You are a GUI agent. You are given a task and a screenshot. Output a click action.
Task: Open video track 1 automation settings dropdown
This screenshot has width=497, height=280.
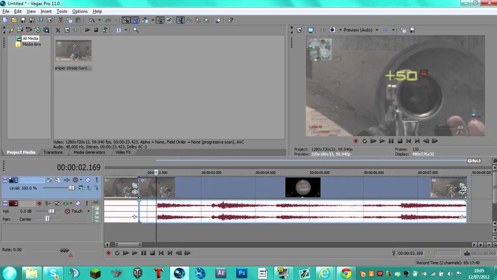81,180
